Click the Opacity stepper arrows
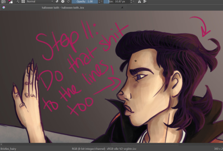223x151 pixels. 99,2
